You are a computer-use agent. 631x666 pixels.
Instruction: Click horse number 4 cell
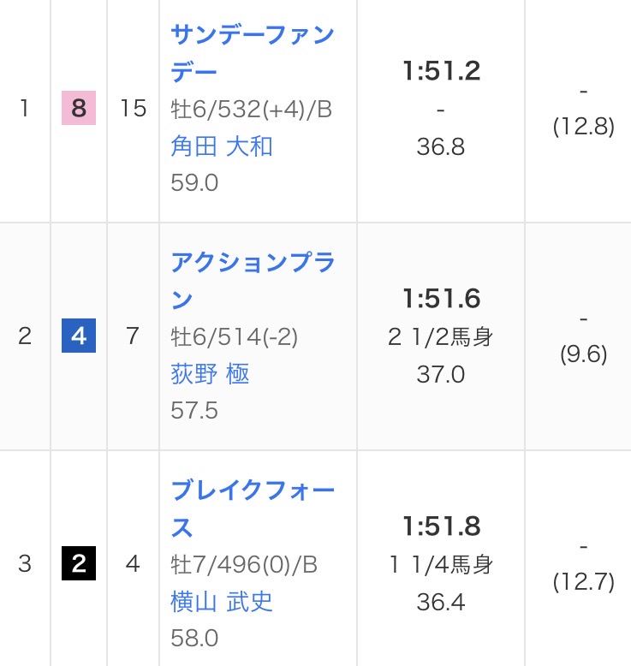(133, 564)
